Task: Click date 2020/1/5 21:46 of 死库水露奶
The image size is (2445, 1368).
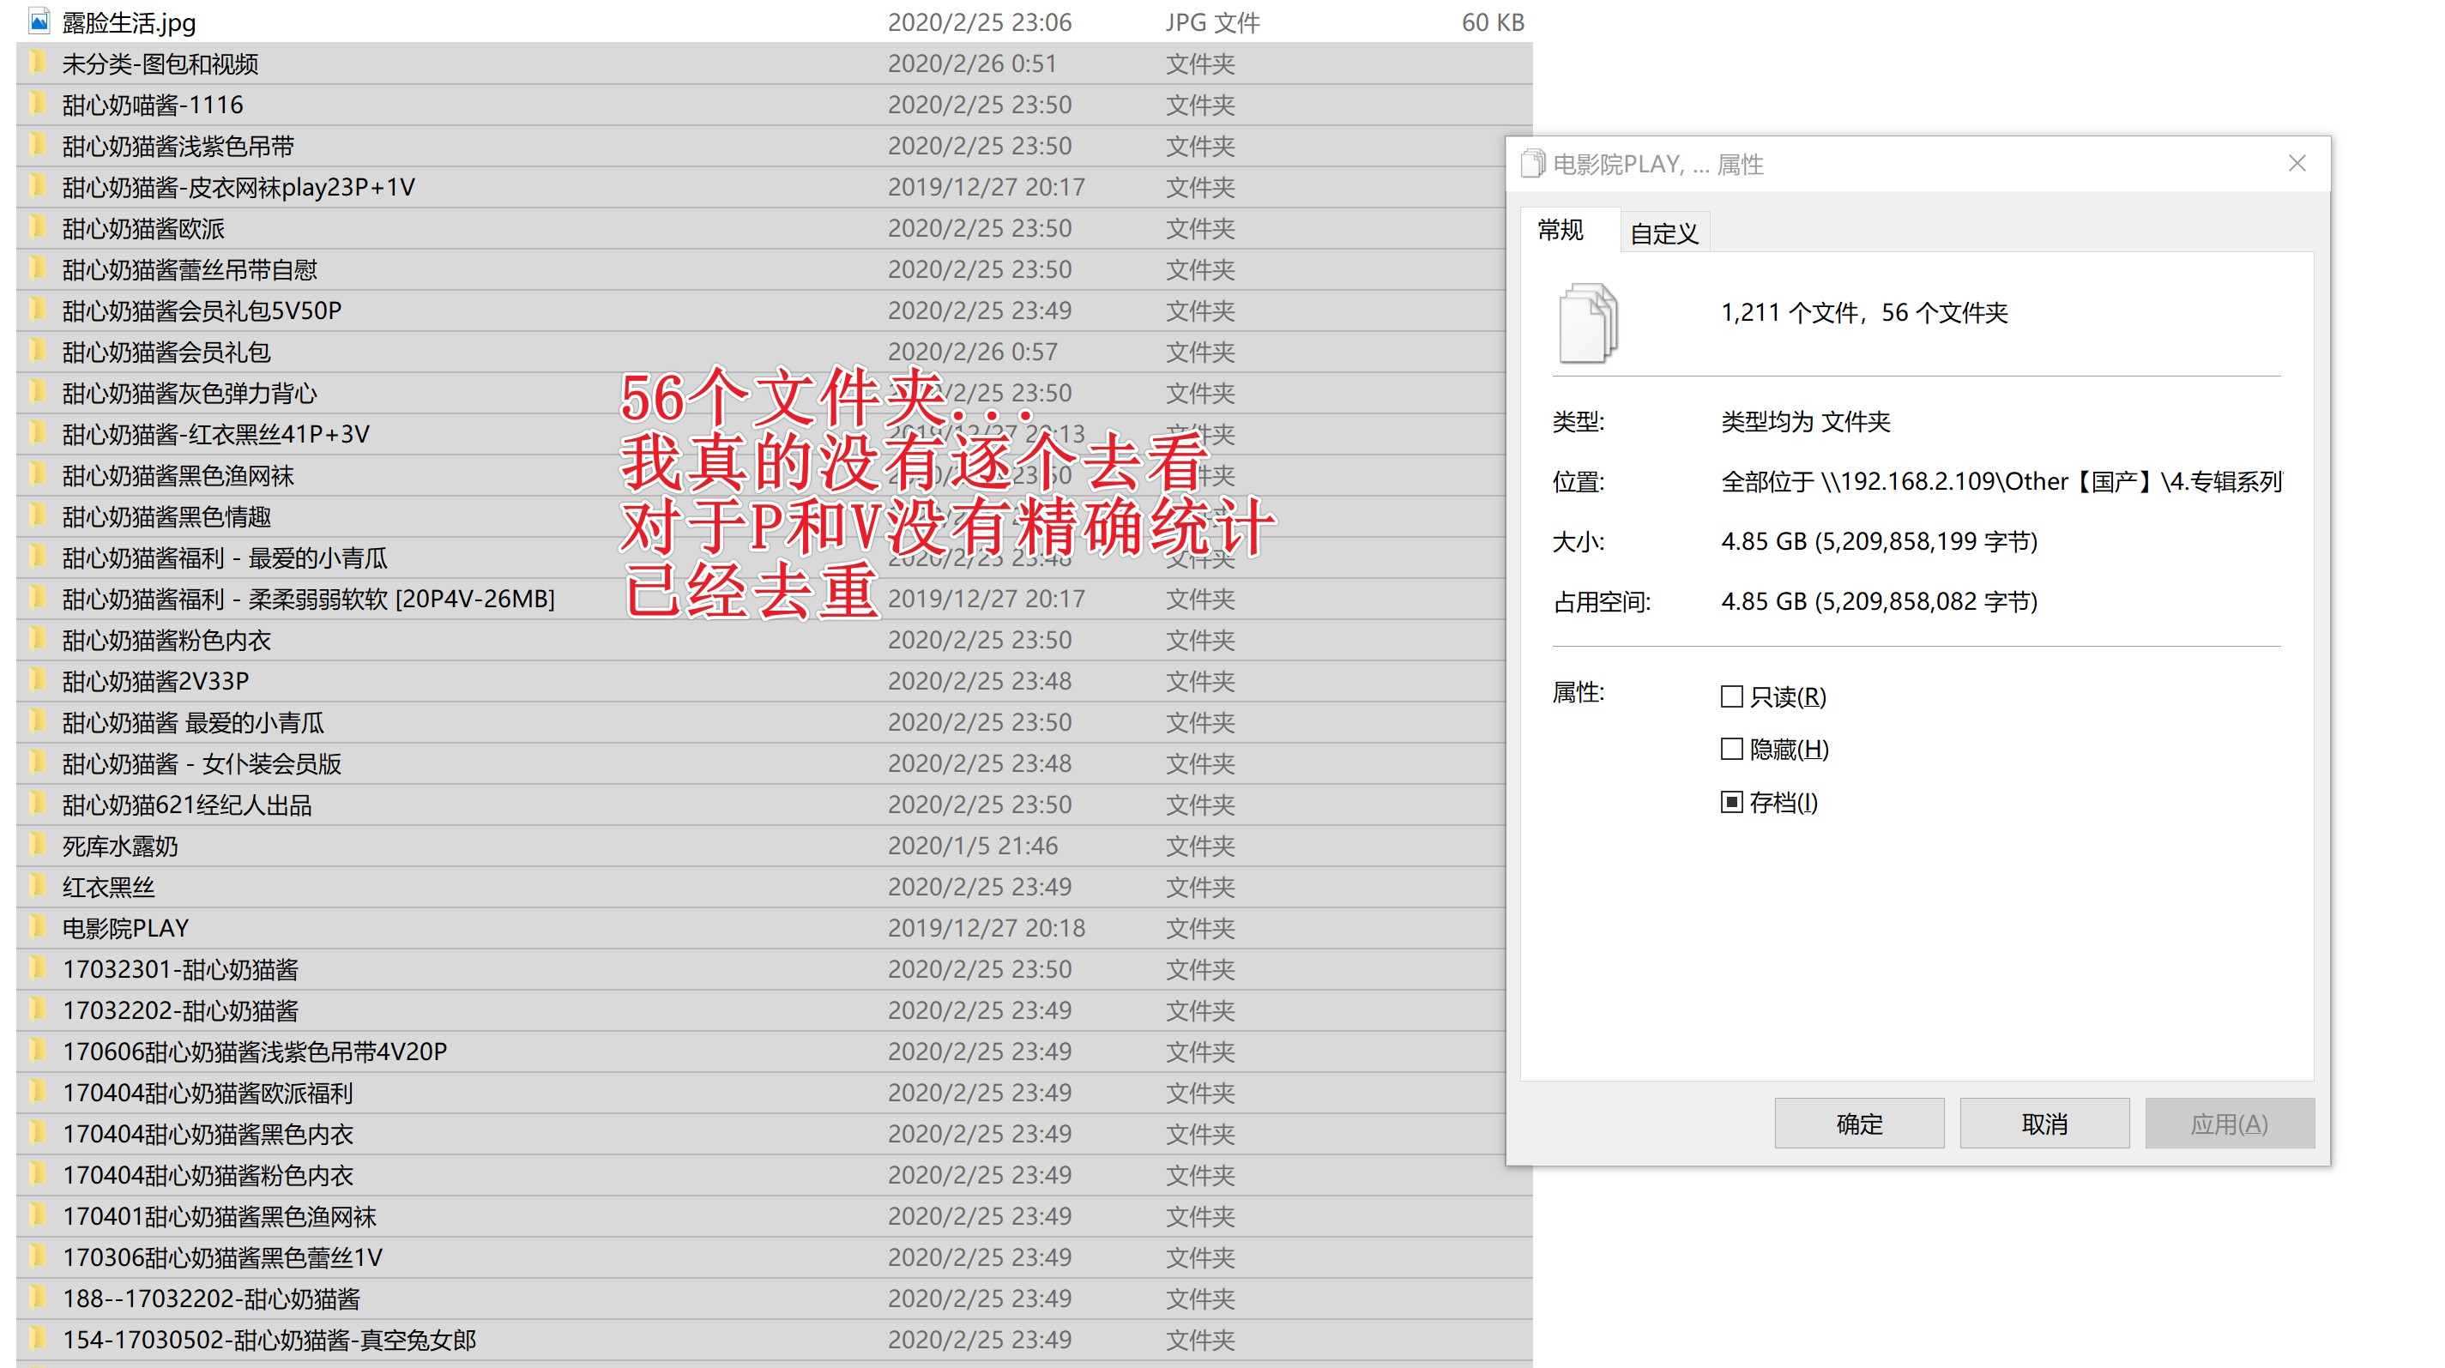Action: pyautogui.click(x=972, y=846)
